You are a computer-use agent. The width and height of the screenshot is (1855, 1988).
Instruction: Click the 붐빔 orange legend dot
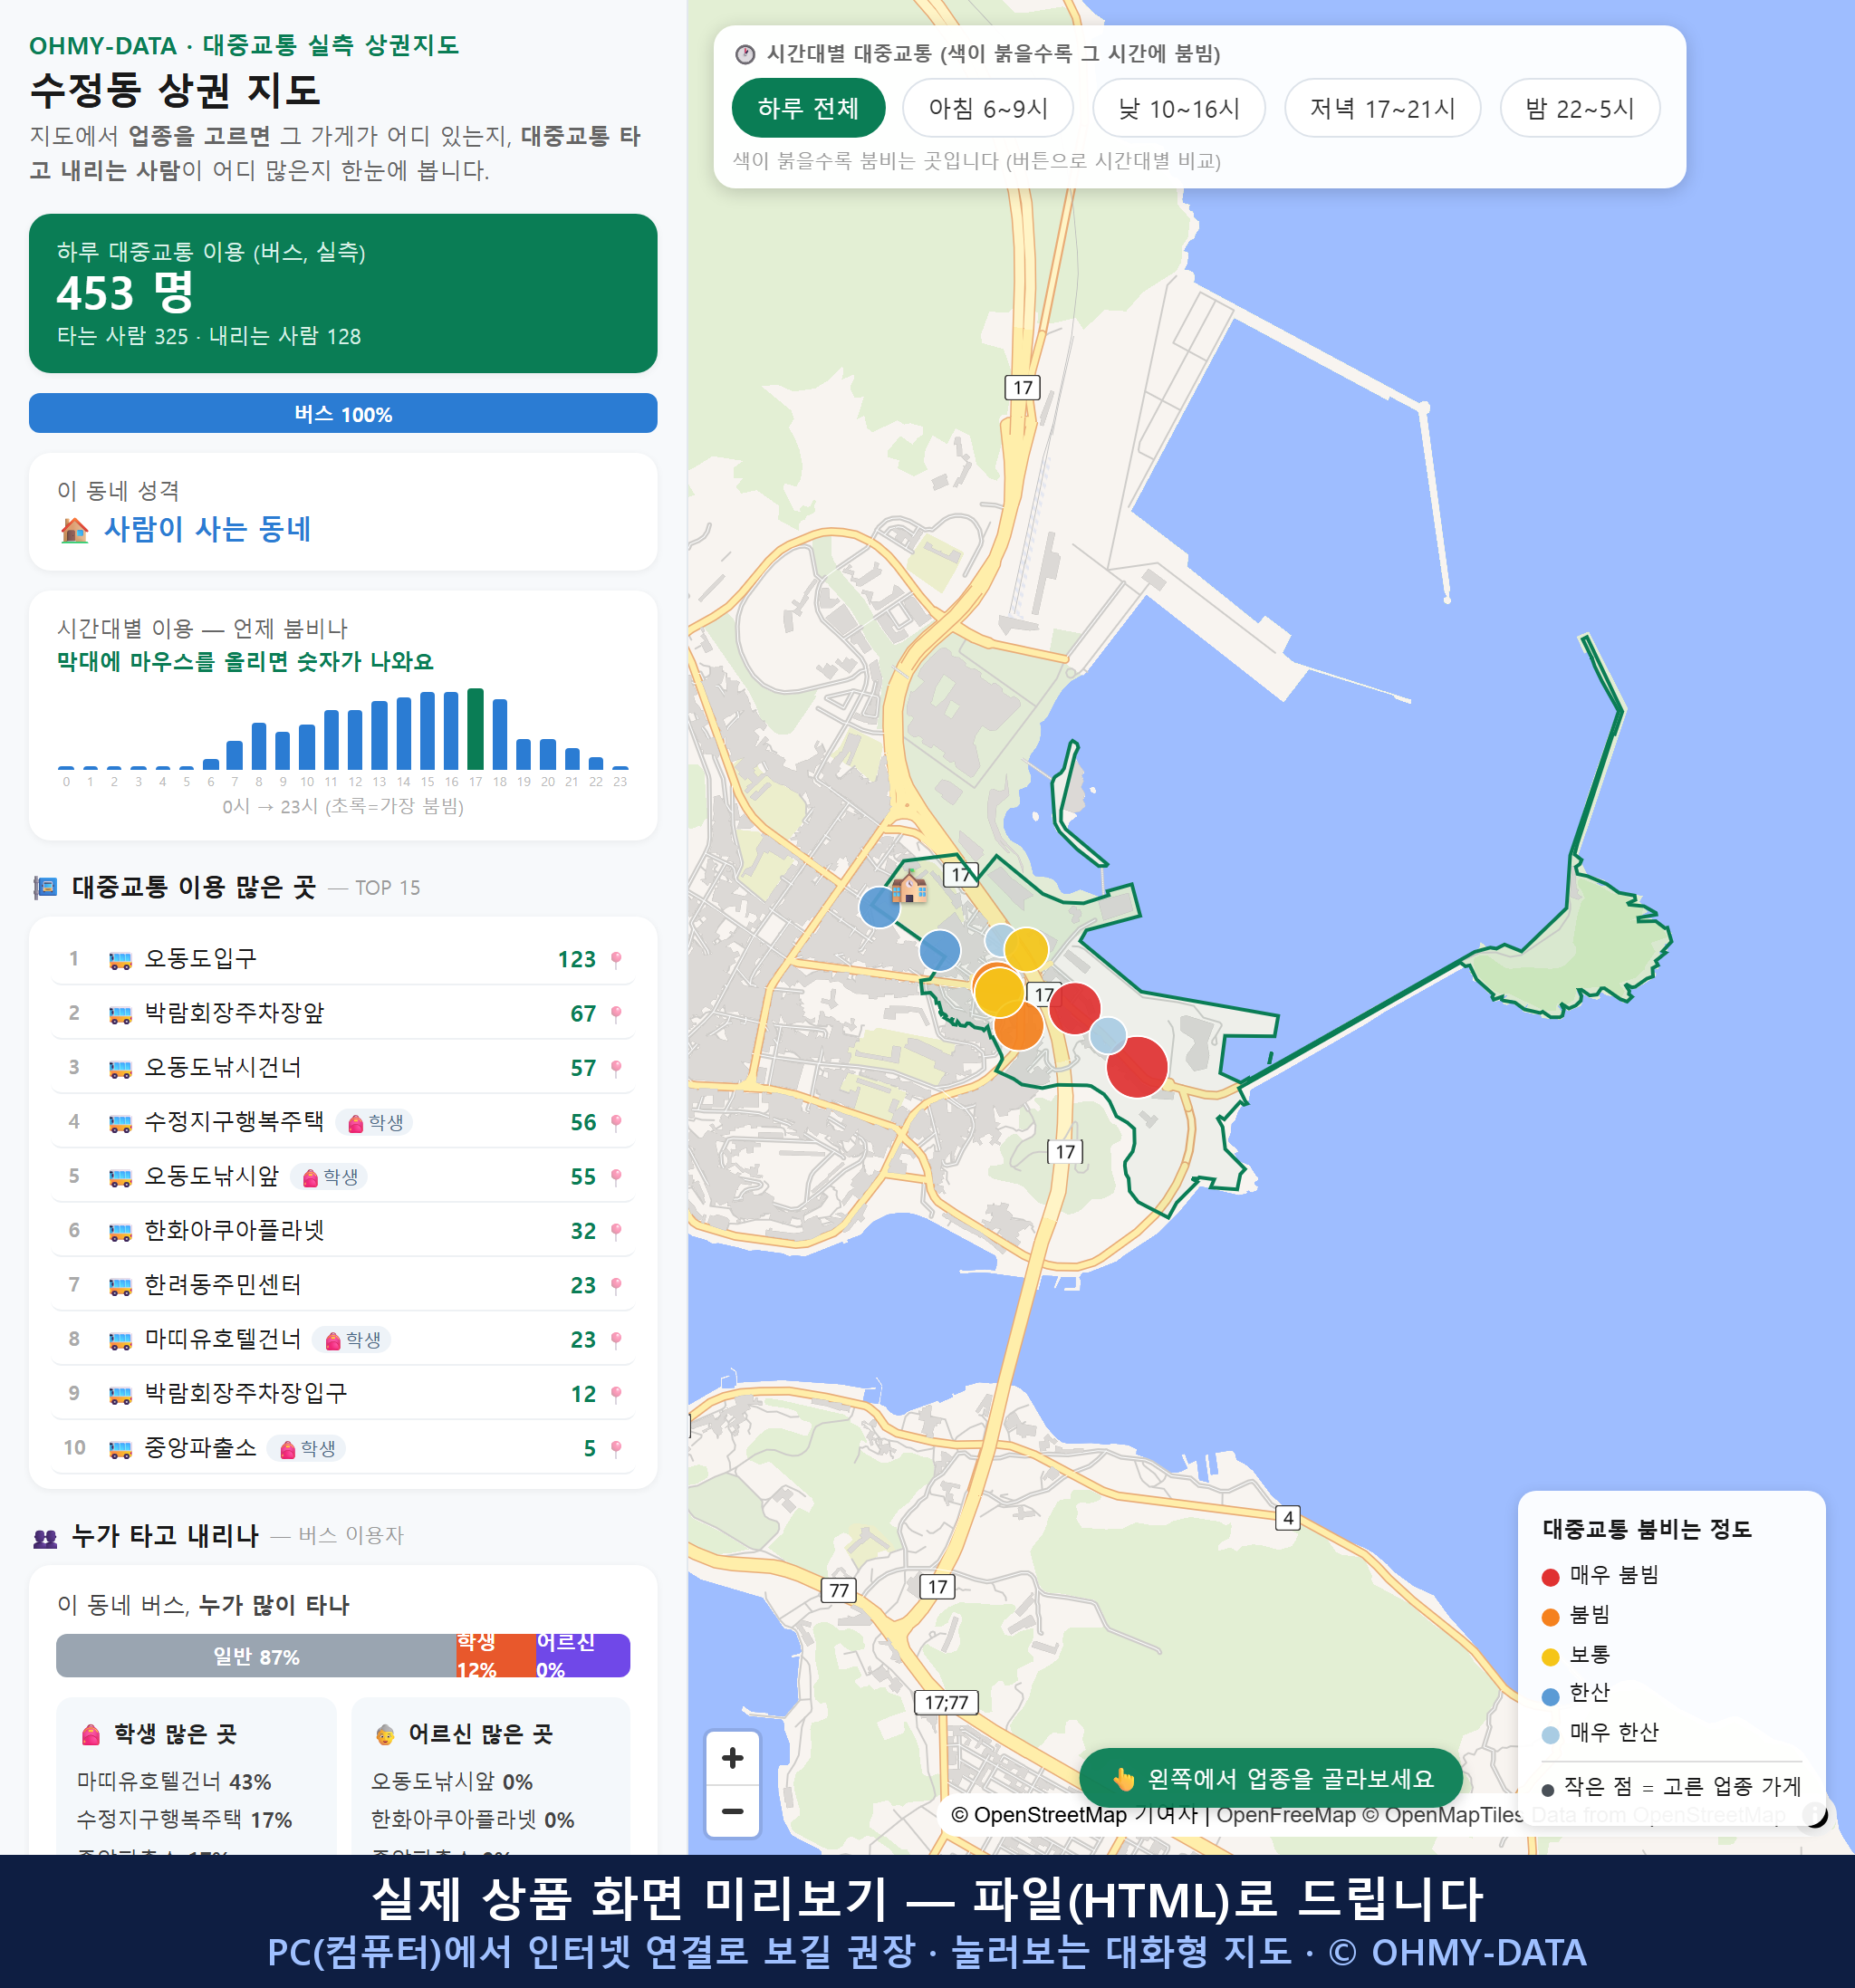[1550, 1617]
